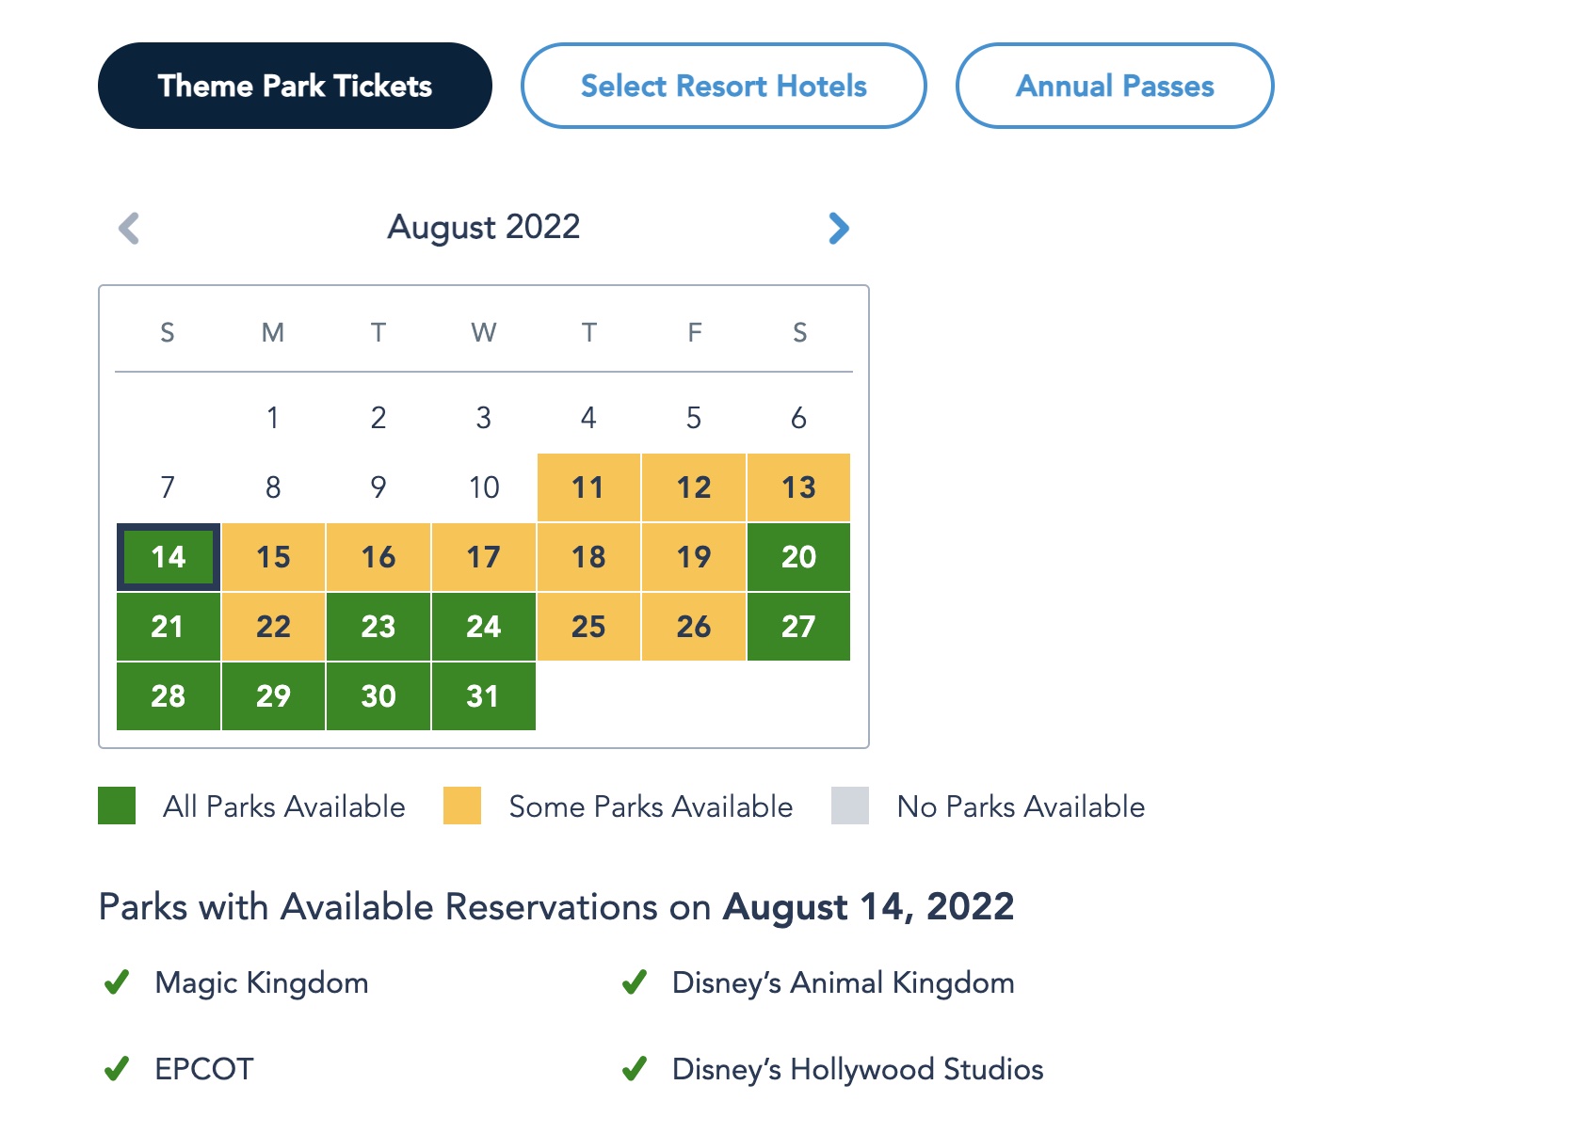The height and width of the screenshot is (1133, 1593).
Task: Select the Theme Park Tickets tab
Action: click(x=295, y=86)
